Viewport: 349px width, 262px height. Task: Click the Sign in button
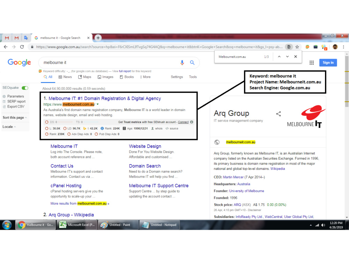(x=328, y=63)
